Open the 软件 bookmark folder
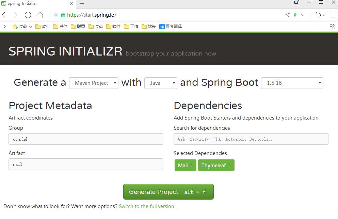 coord(113,27)
